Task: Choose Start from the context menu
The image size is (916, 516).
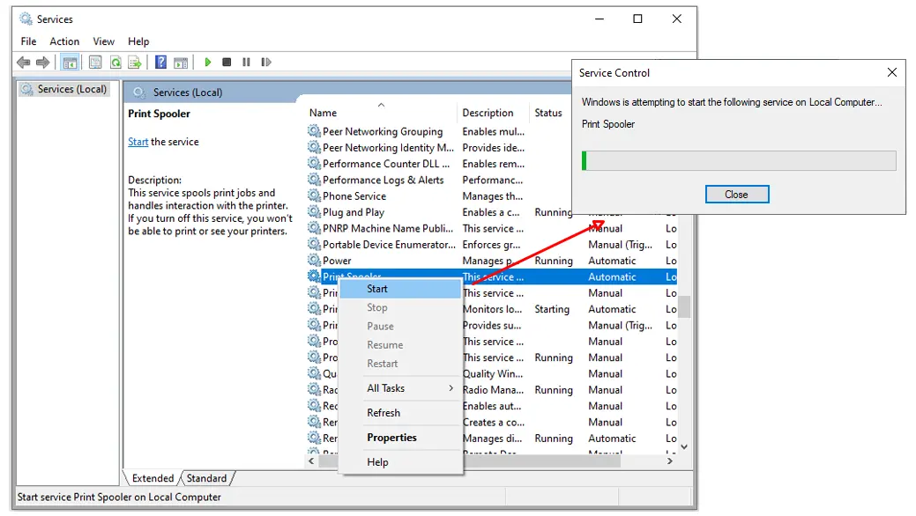Action: tap(377, 289)
